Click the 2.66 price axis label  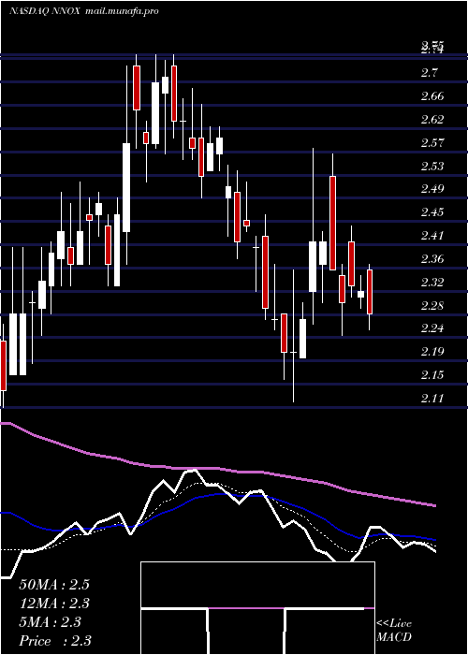(432, 96)
